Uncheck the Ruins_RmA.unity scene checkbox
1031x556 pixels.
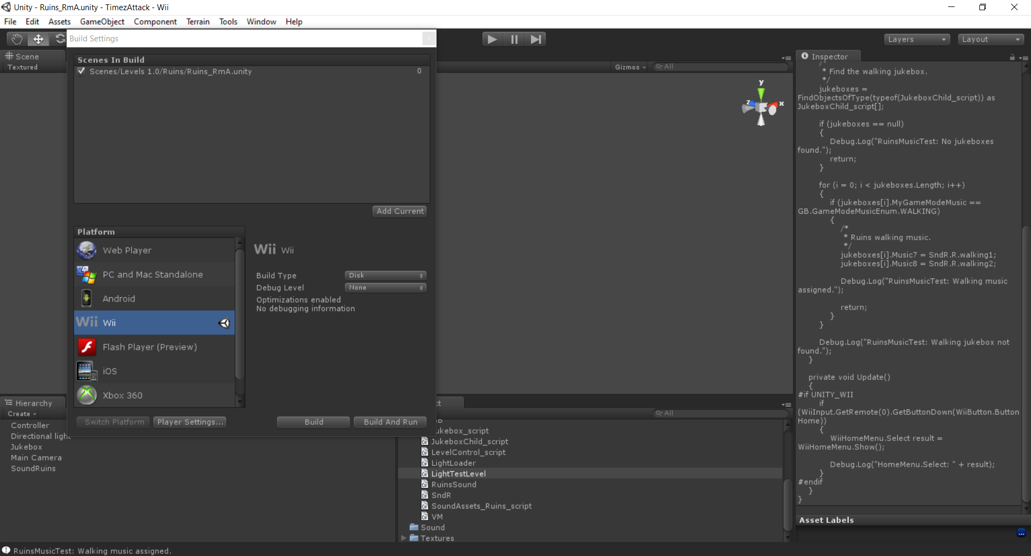[x=81, y=71]
